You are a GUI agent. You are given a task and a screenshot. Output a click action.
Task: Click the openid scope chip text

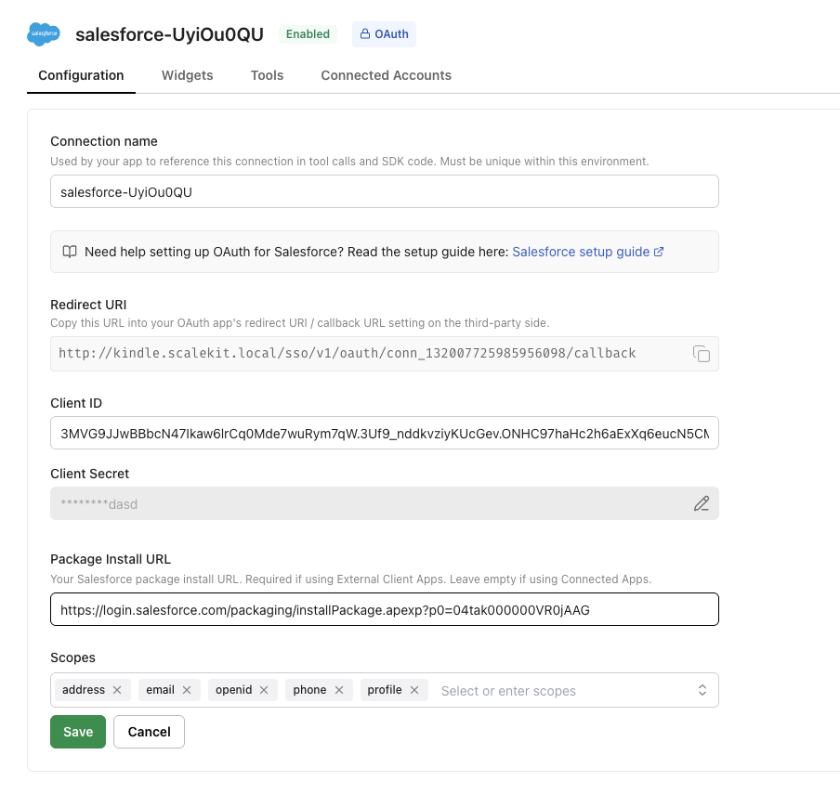[233, 690]
